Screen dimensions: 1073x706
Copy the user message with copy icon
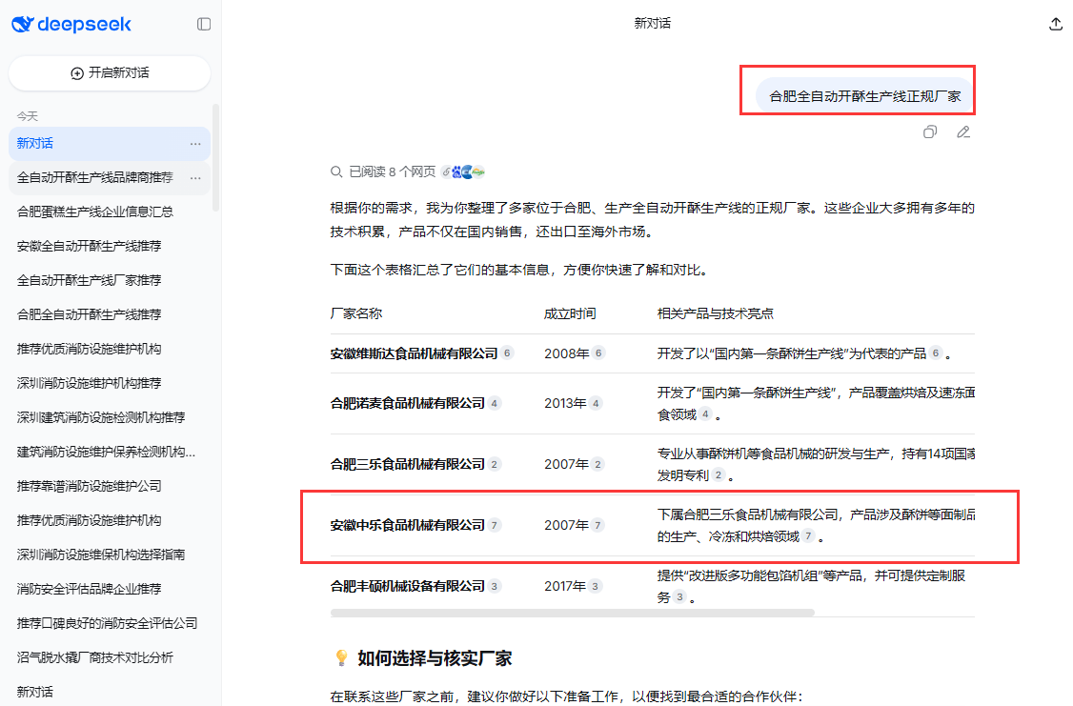(930, 132)
